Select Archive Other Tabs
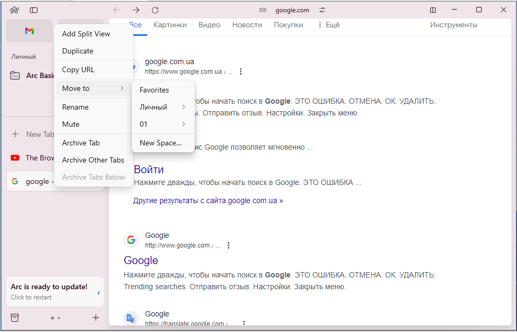 pyautogui.click(x=94, y=160)
